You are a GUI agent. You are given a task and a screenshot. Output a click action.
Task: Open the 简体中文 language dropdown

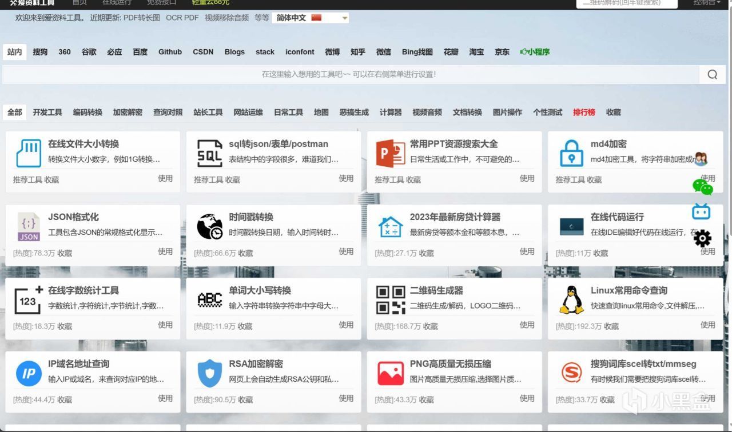tap(311, 18)
